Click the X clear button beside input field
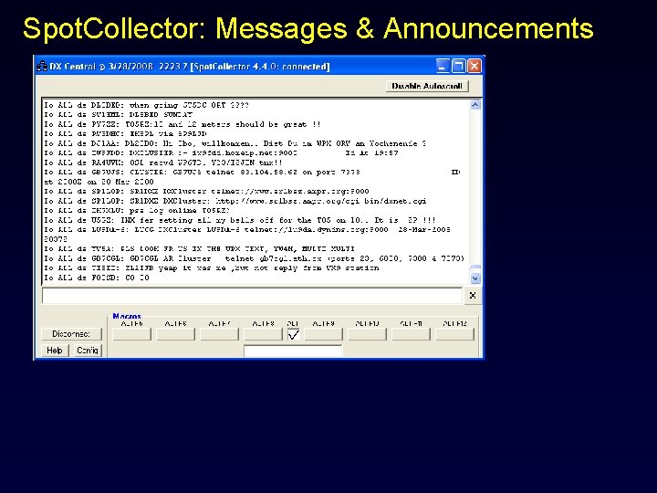Viewport: 657px width, 493px height. [x=473, y=296]
